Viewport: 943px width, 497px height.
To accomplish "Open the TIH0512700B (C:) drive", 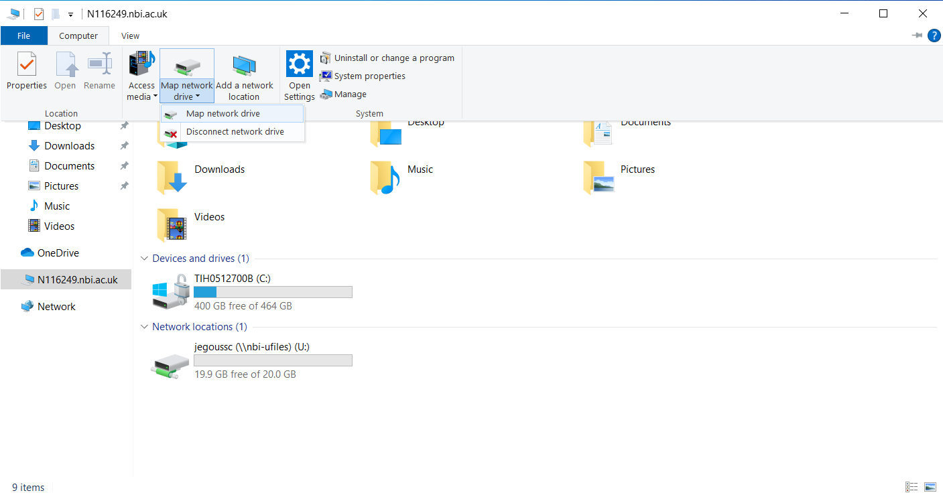I will click(x=172, y=291).
